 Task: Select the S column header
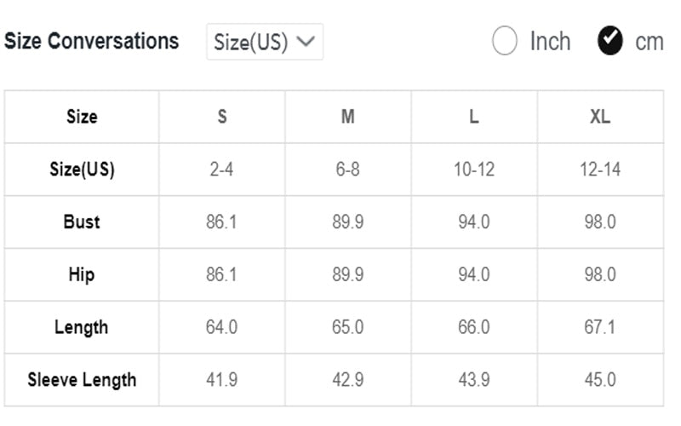(x=222, y=117)
